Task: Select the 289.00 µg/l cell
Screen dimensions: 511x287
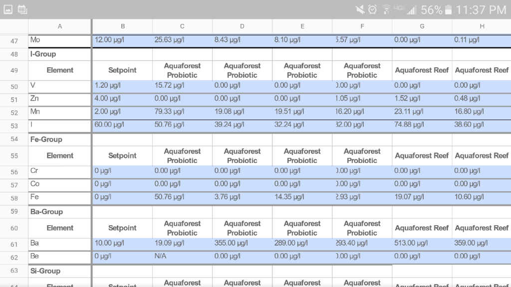Action: (302, 244)
